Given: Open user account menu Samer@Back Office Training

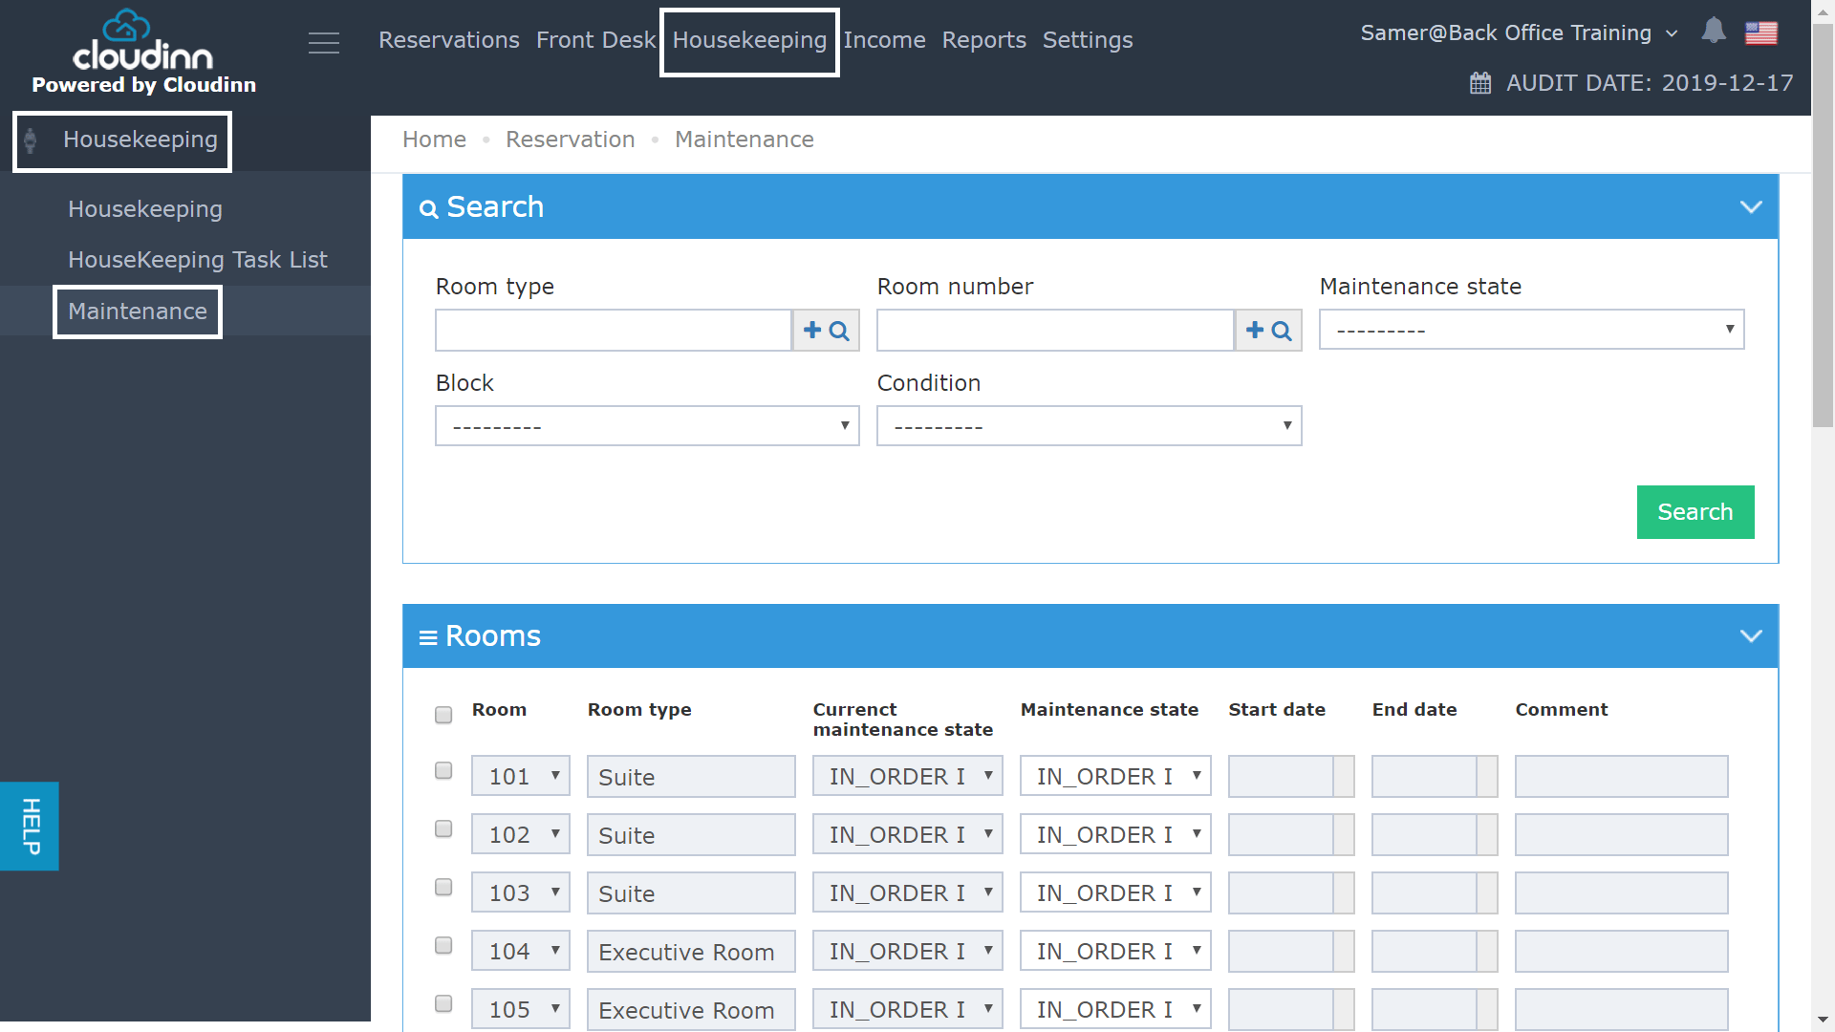Looking at the screenshot, I should (x=1519, y=33).
